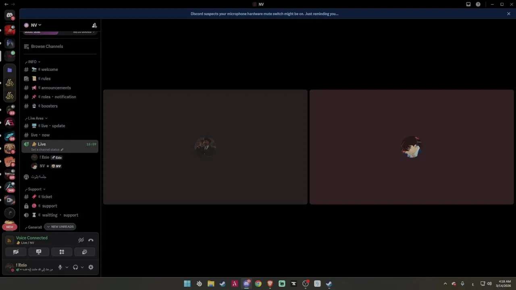Open Google Chrome from the taskbar
Screen dimensions: 516x290
tap(258, 284)
